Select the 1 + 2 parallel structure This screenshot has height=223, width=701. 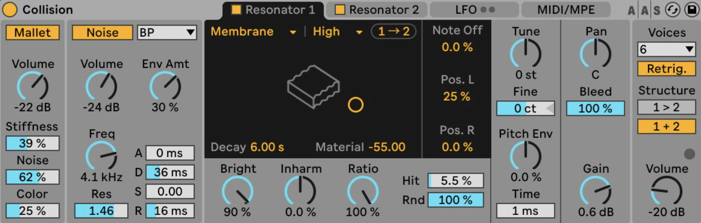coord(666,126)
